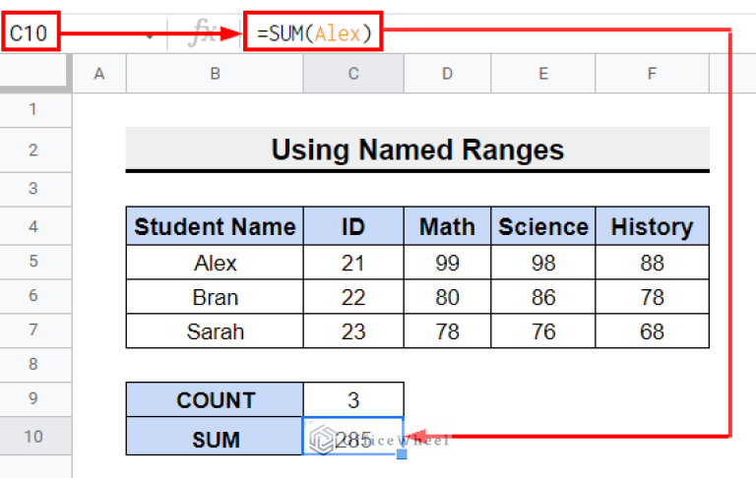Click the SUM label cell
756x478 pixels.
[215, 437]
